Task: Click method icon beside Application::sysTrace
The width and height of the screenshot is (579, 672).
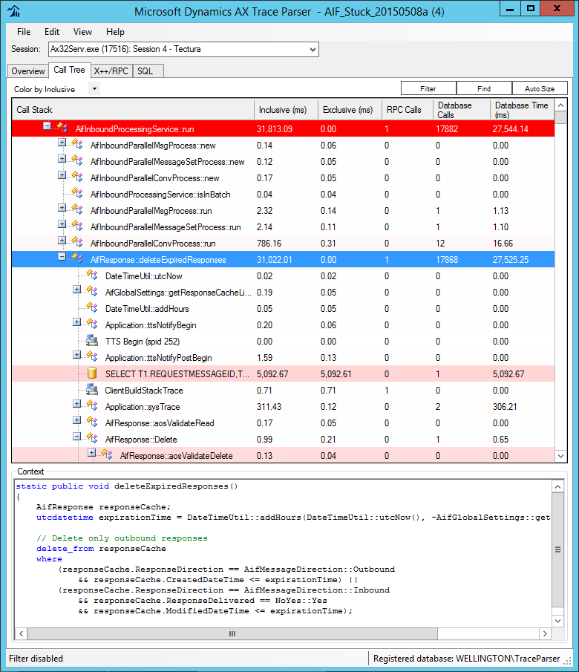Action: (92, 405)
